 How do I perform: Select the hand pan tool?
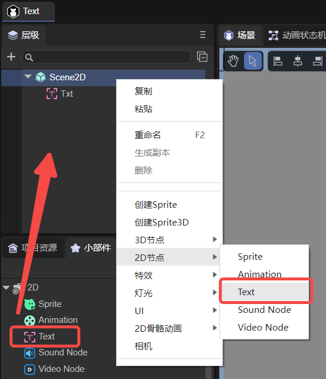pos(233,61)
